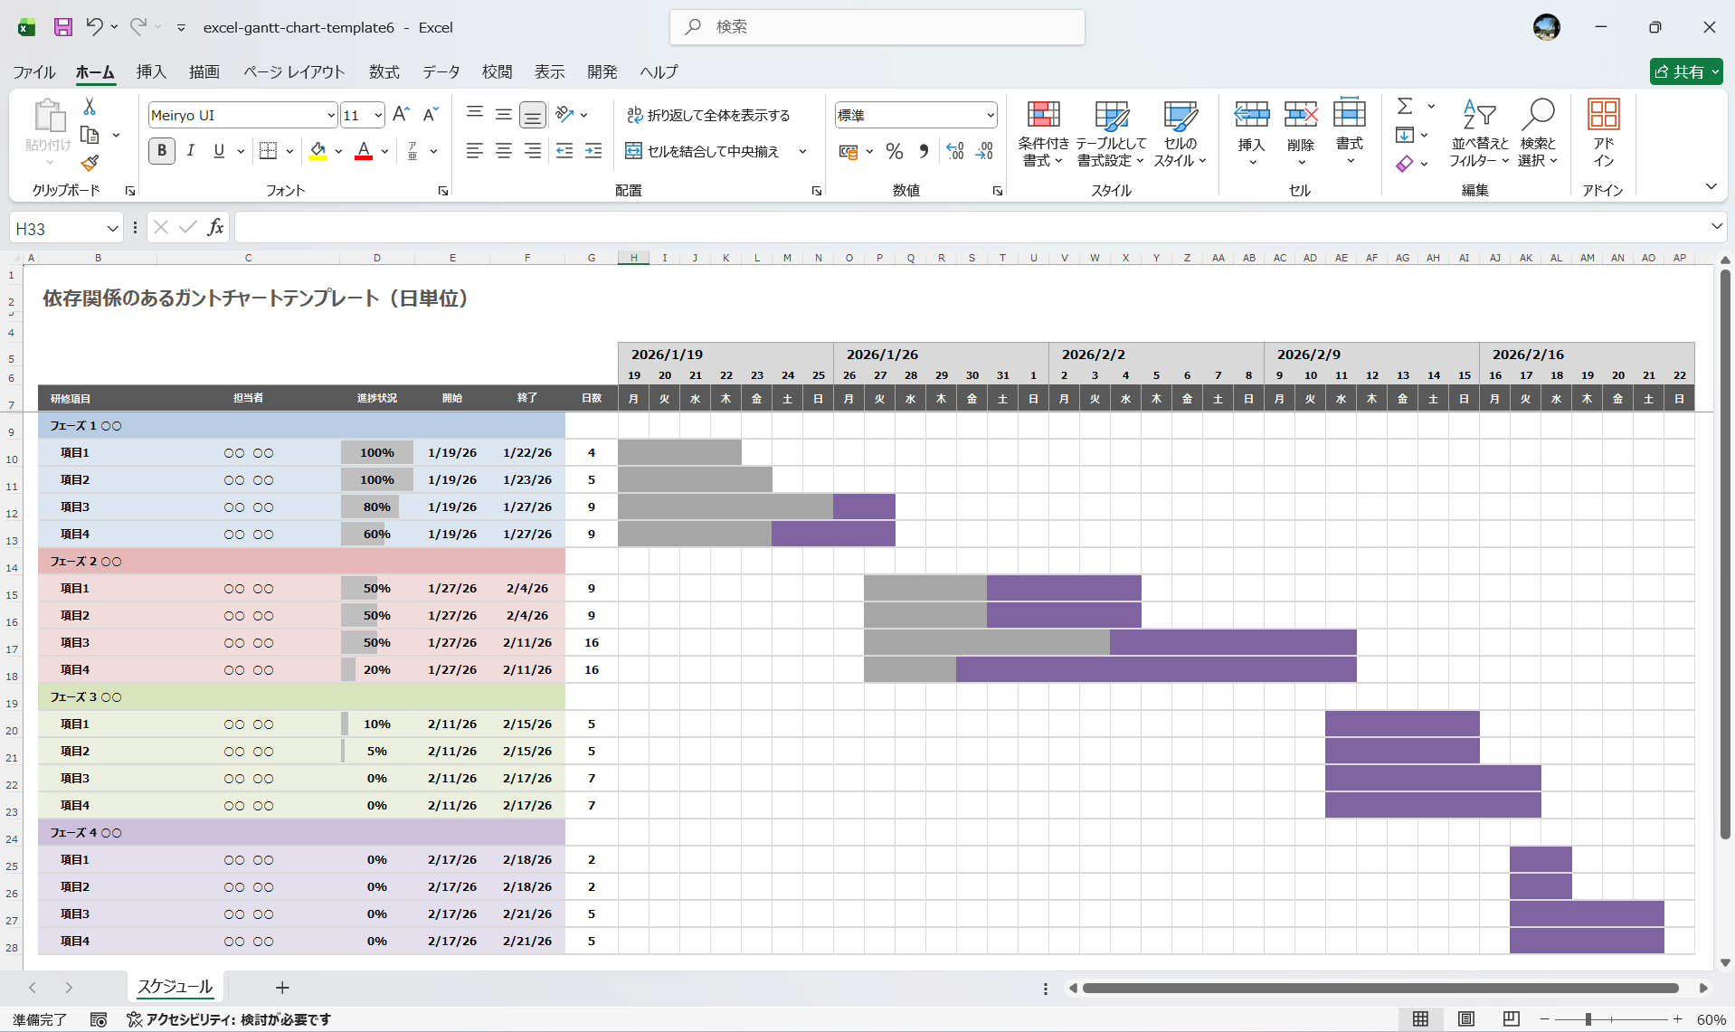
Task: Open the 挿入 (Insert) ribbon tab
Action: point(151,71)
